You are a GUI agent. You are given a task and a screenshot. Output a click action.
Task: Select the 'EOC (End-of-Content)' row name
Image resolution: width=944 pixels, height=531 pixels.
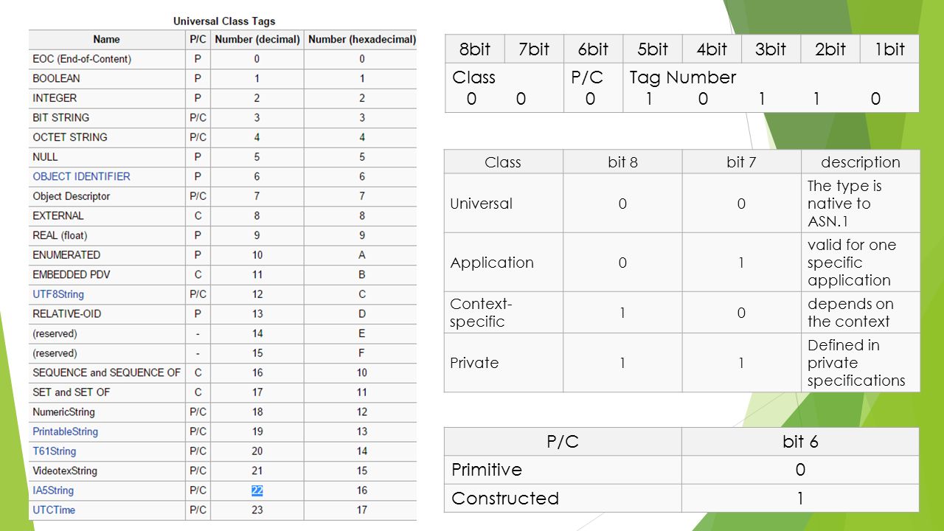82,59
